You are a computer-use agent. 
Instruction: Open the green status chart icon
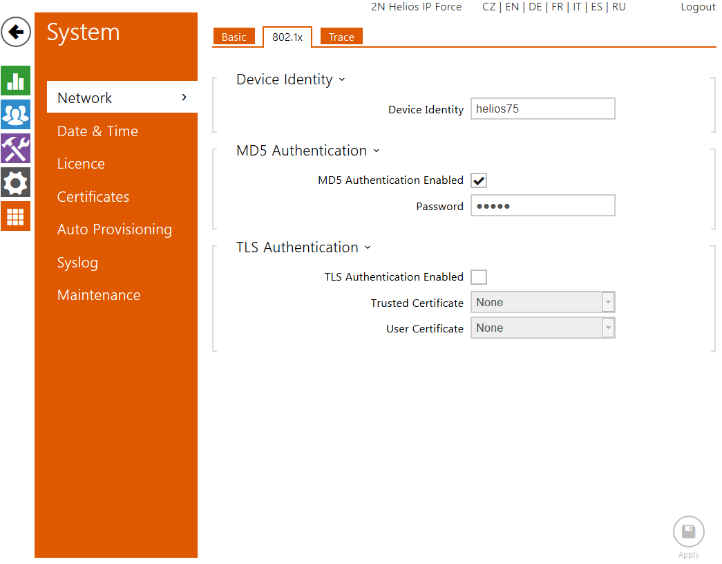tap(15, 81)
